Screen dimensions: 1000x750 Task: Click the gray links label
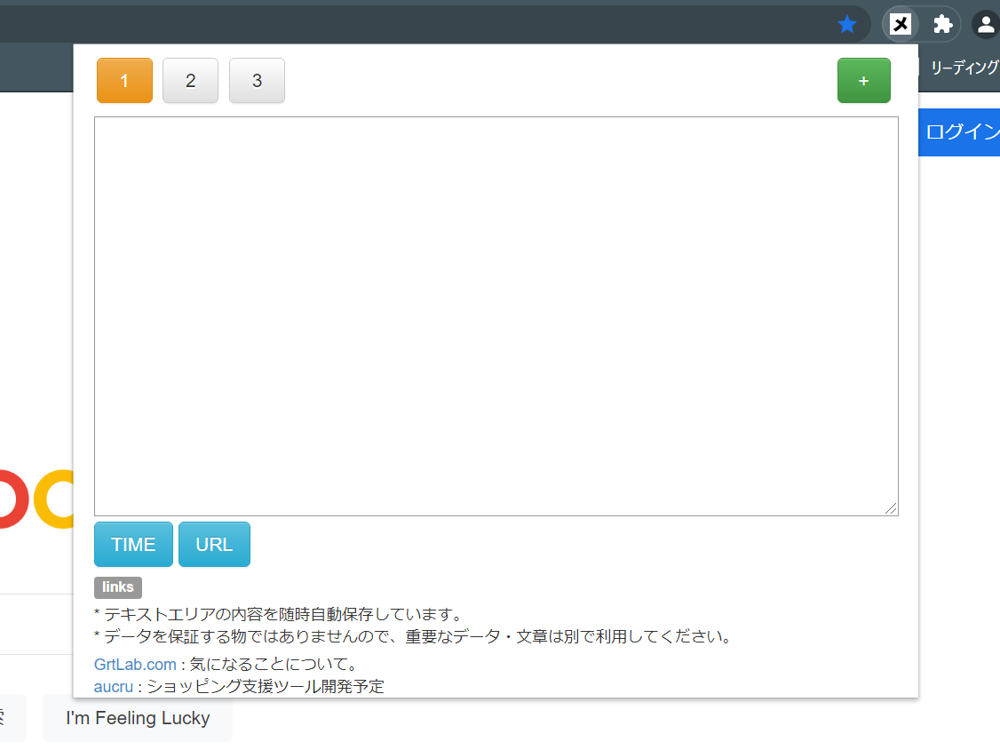(x=118, y=587)
